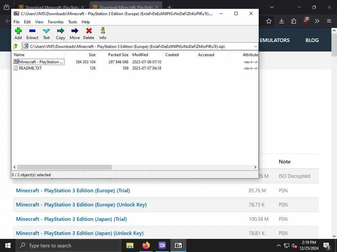Click the network tray icon
This screenshot has width=337, height=252.
click(287, 245)
